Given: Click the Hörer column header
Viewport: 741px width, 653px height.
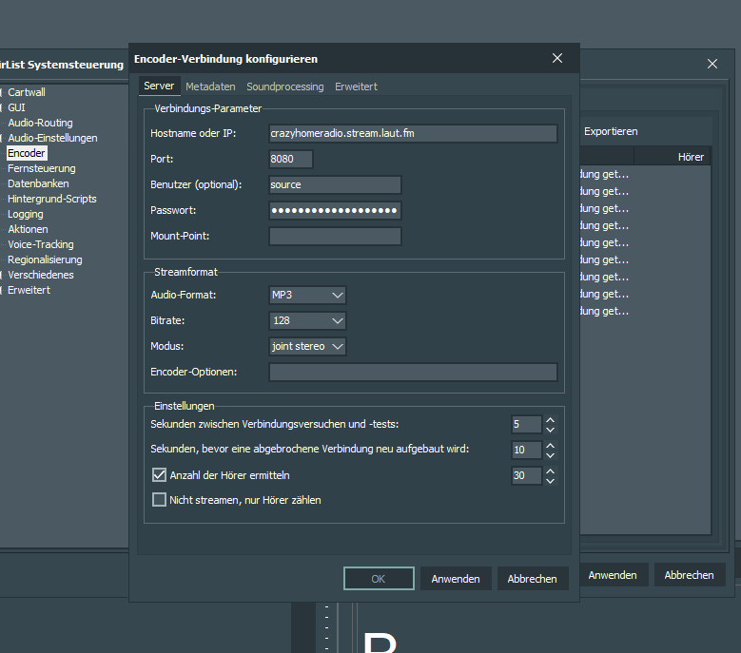Looking at the screenshot, I should [x=672, y=157].
